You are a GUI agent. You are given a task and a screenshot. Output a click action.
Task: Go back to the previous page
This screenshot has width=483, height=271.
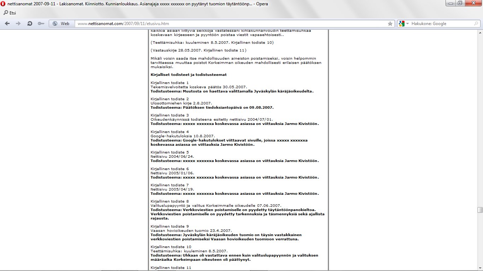tap(7, 24)
